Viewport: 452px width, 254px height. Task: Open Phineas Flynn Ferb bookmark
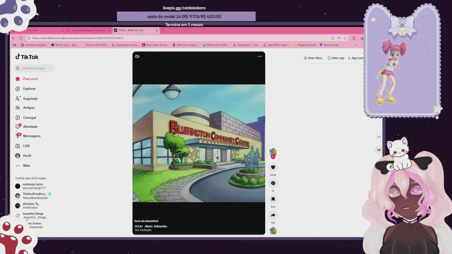(215, 45)
